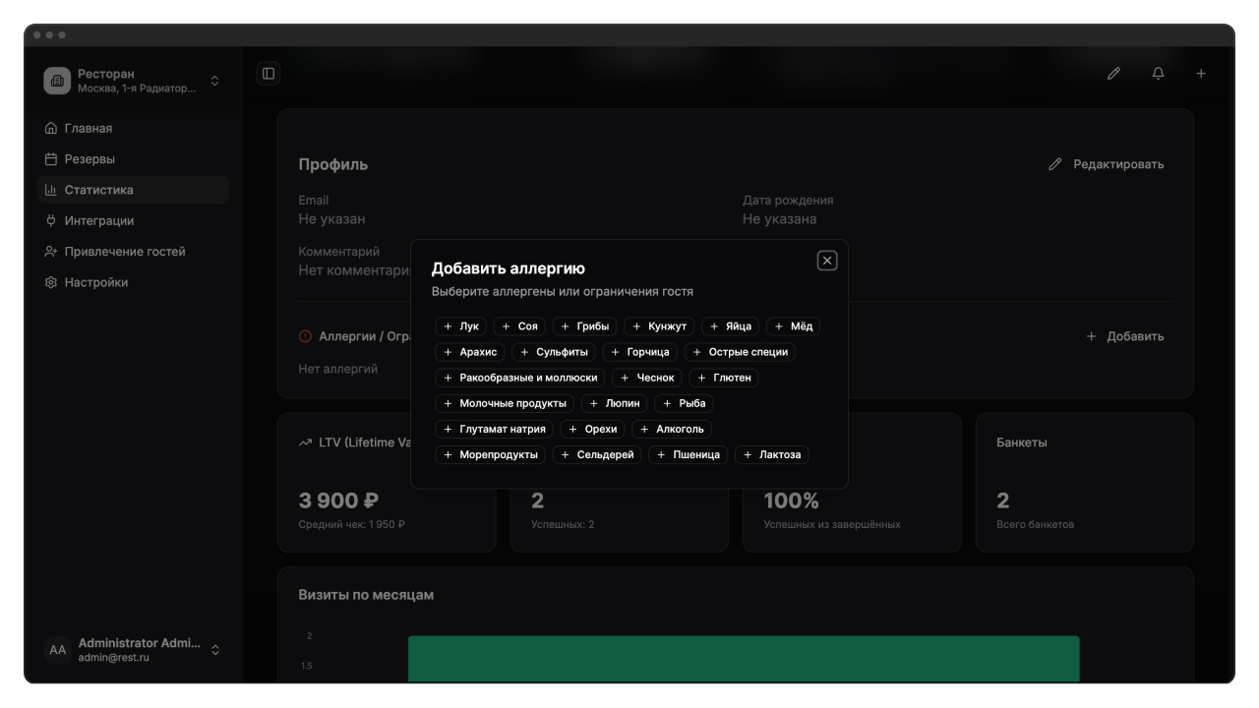
Task: Click the green visits chart bar
Action: coord(743,659)
